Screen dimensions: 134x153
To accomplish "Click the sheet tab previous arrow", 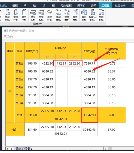I will point(7,149).
